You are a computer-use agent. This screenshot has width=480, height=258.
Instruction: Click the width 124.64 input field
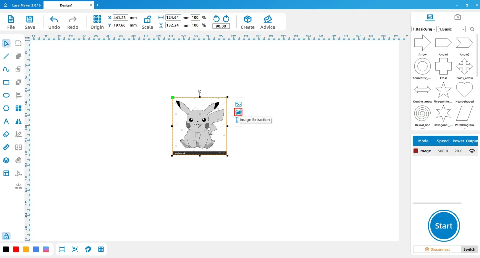point(173,17)
